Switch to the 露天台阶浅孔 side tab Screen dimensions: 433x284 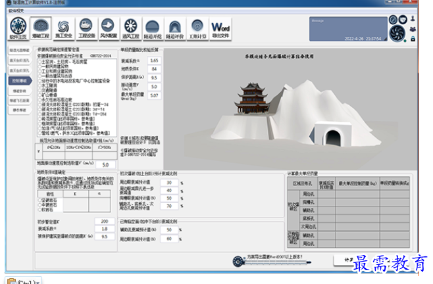19,60
